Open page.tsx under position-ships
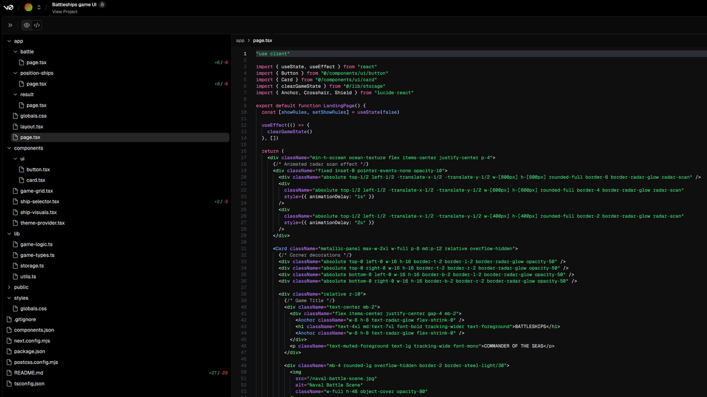 click(x=36, y=84)
